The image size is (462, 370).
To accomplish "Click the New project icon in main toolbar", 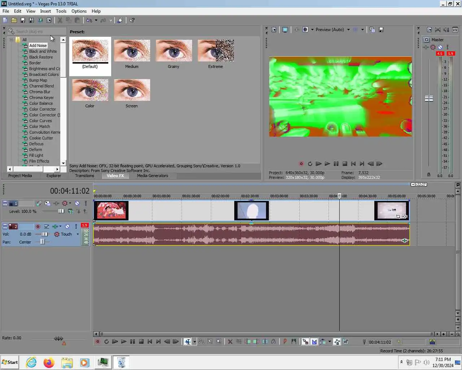I will [x=5, y=20].
